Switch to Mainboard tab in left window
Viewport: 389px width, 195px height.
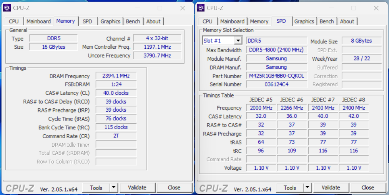click(x=39, y=21)
